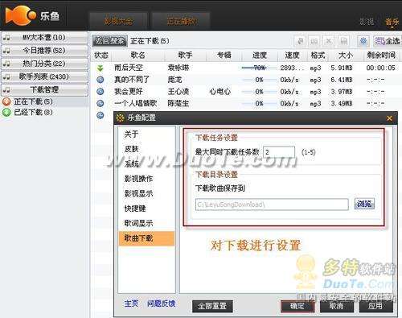This screenshot has width=402, height=318.
Task: Switch to the 正在播放 tab
Action: point(182,21)
